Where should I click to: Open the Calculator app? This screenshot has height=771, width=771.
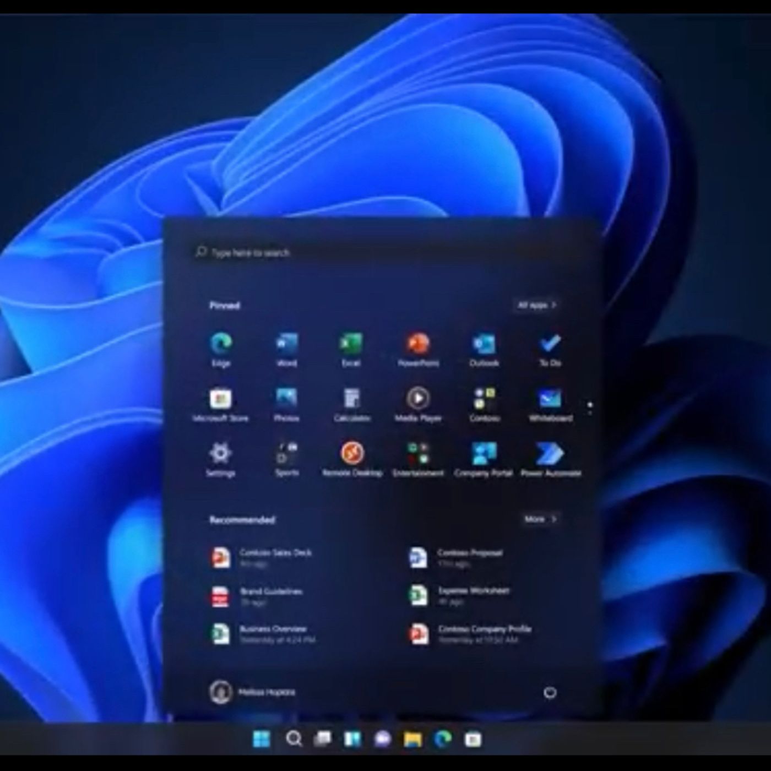(x=351, y=405)
